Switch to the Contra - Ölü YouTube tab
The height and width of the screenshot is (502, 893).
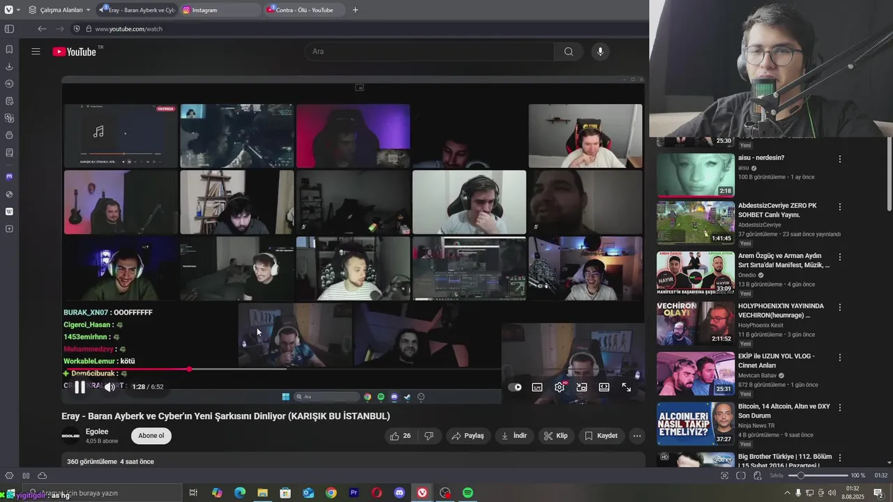303,10
